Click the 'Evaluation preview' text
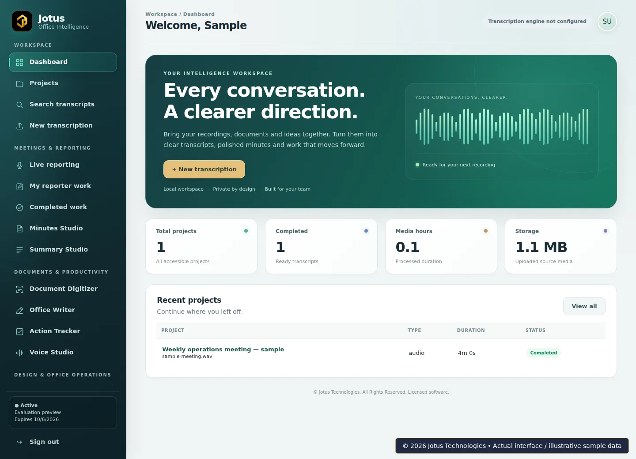Image resolution: width=636 pixels, height=459 pixels. 38,412
